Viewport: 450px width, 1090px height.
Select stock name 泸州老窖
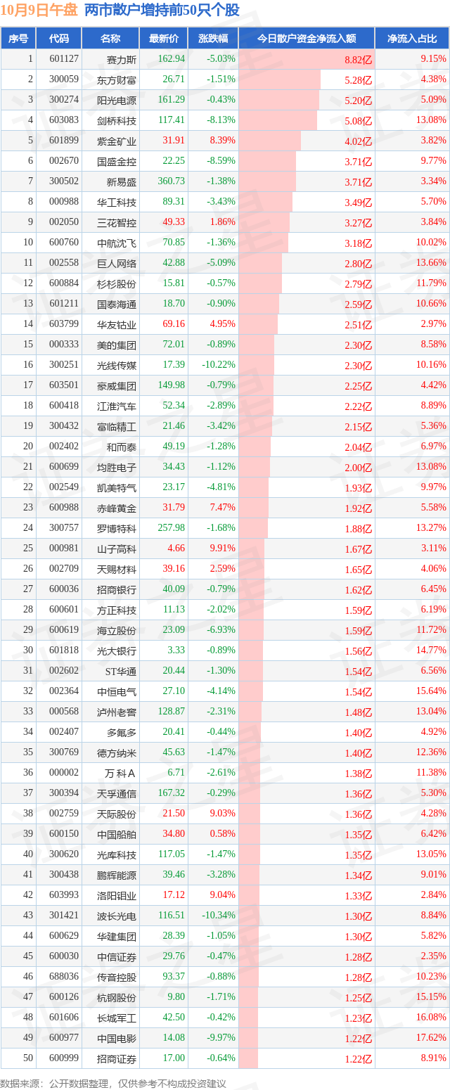click(117, 712)
